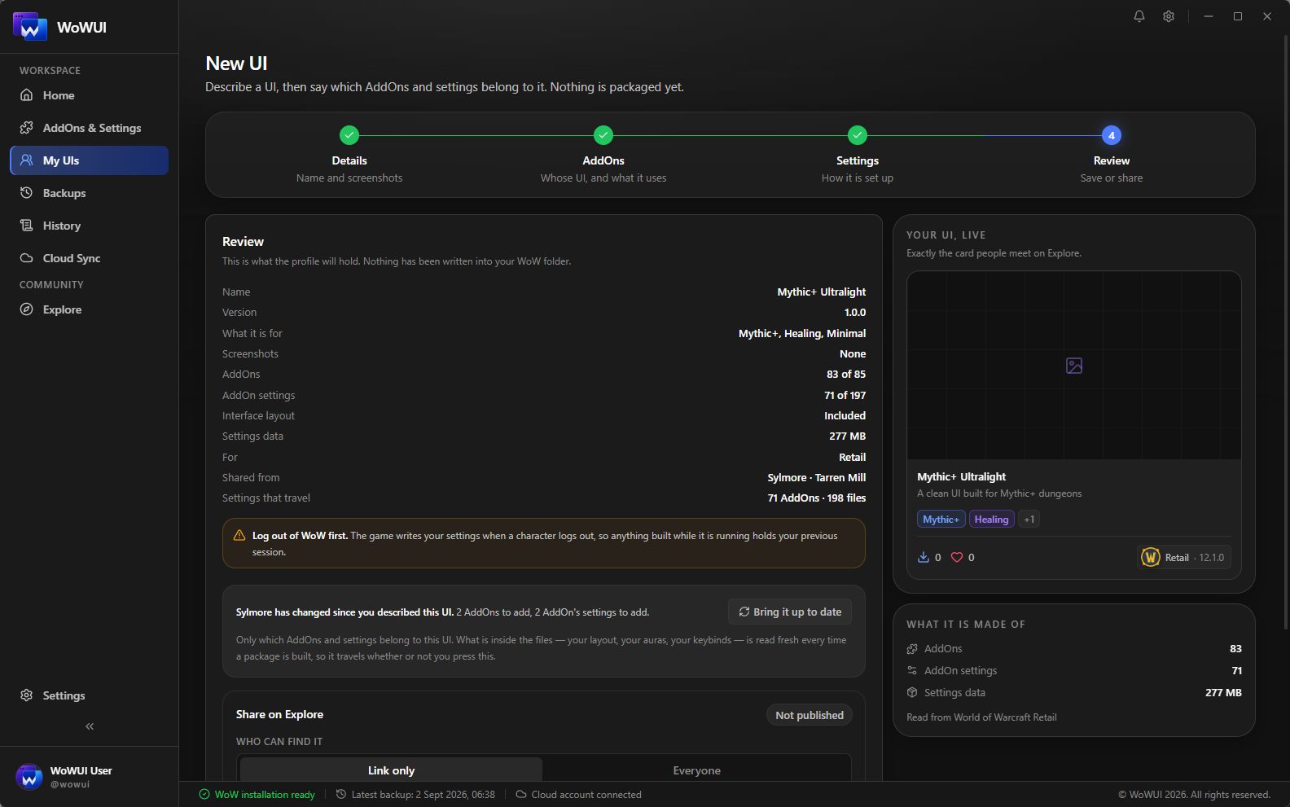Click the Settings data cube icon

point(912,692)
